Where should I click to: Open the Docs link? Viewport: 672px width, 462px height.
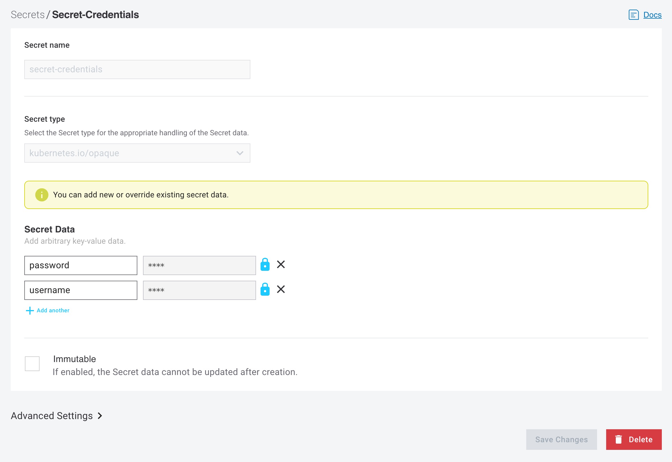pos(652,15)
